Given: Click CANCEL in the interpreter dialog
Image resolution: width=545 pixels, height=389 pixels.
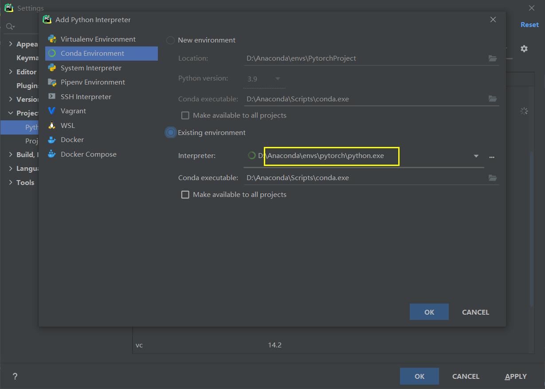Looking at the screenshot, I should (x=475, y=312).
